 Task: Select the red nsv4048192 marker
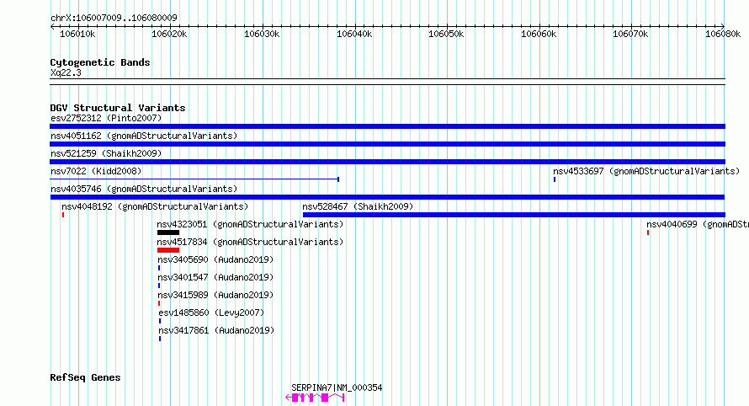point(63,215)
